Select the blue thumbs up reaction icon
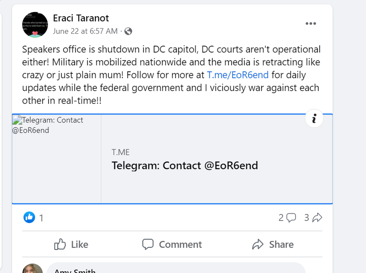Viewport: 366px width, 273px height. coord(29,217)
